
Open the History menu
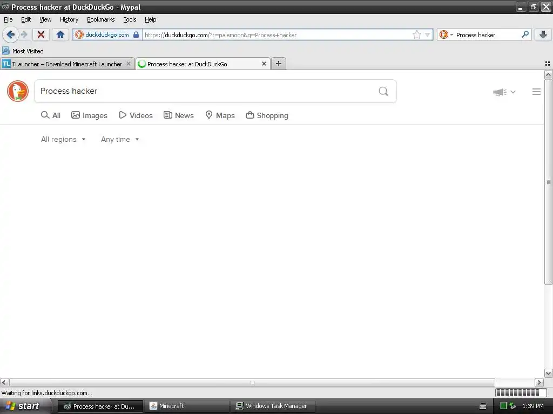tap(69, 19)
